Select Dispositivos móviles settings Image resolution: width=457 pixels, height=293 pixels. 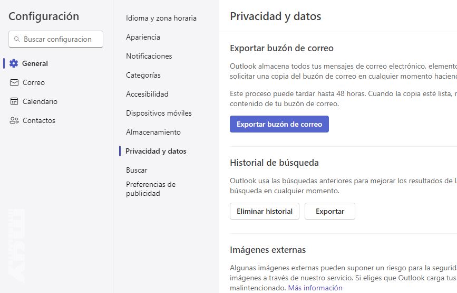[159, 113]
